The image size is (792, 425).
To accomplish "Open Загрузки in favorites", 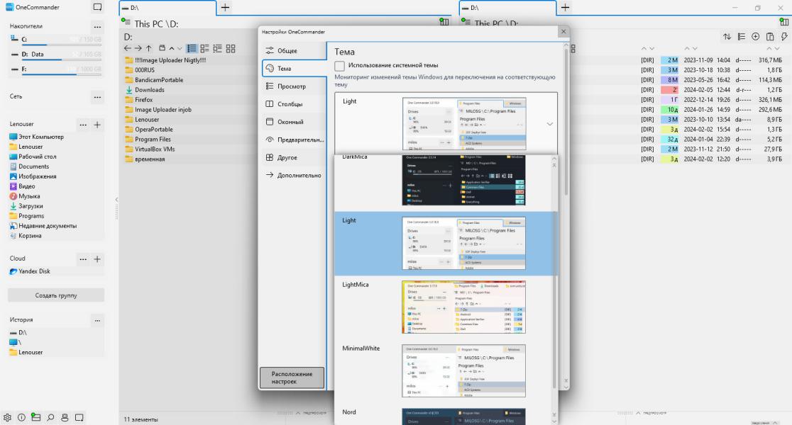I will click(x=26, y=205).
